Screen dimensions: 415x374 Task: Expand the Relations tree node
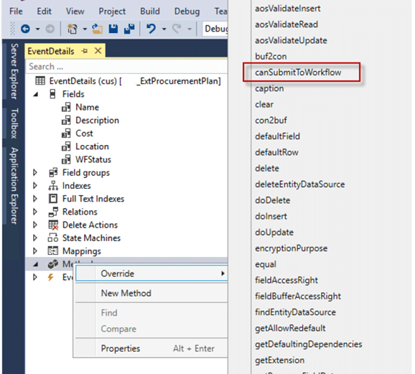[35, 212]
